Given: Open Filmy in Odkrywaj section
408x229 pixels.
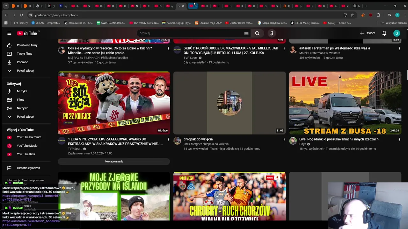Looking at the screenshot, I should 20,100.
